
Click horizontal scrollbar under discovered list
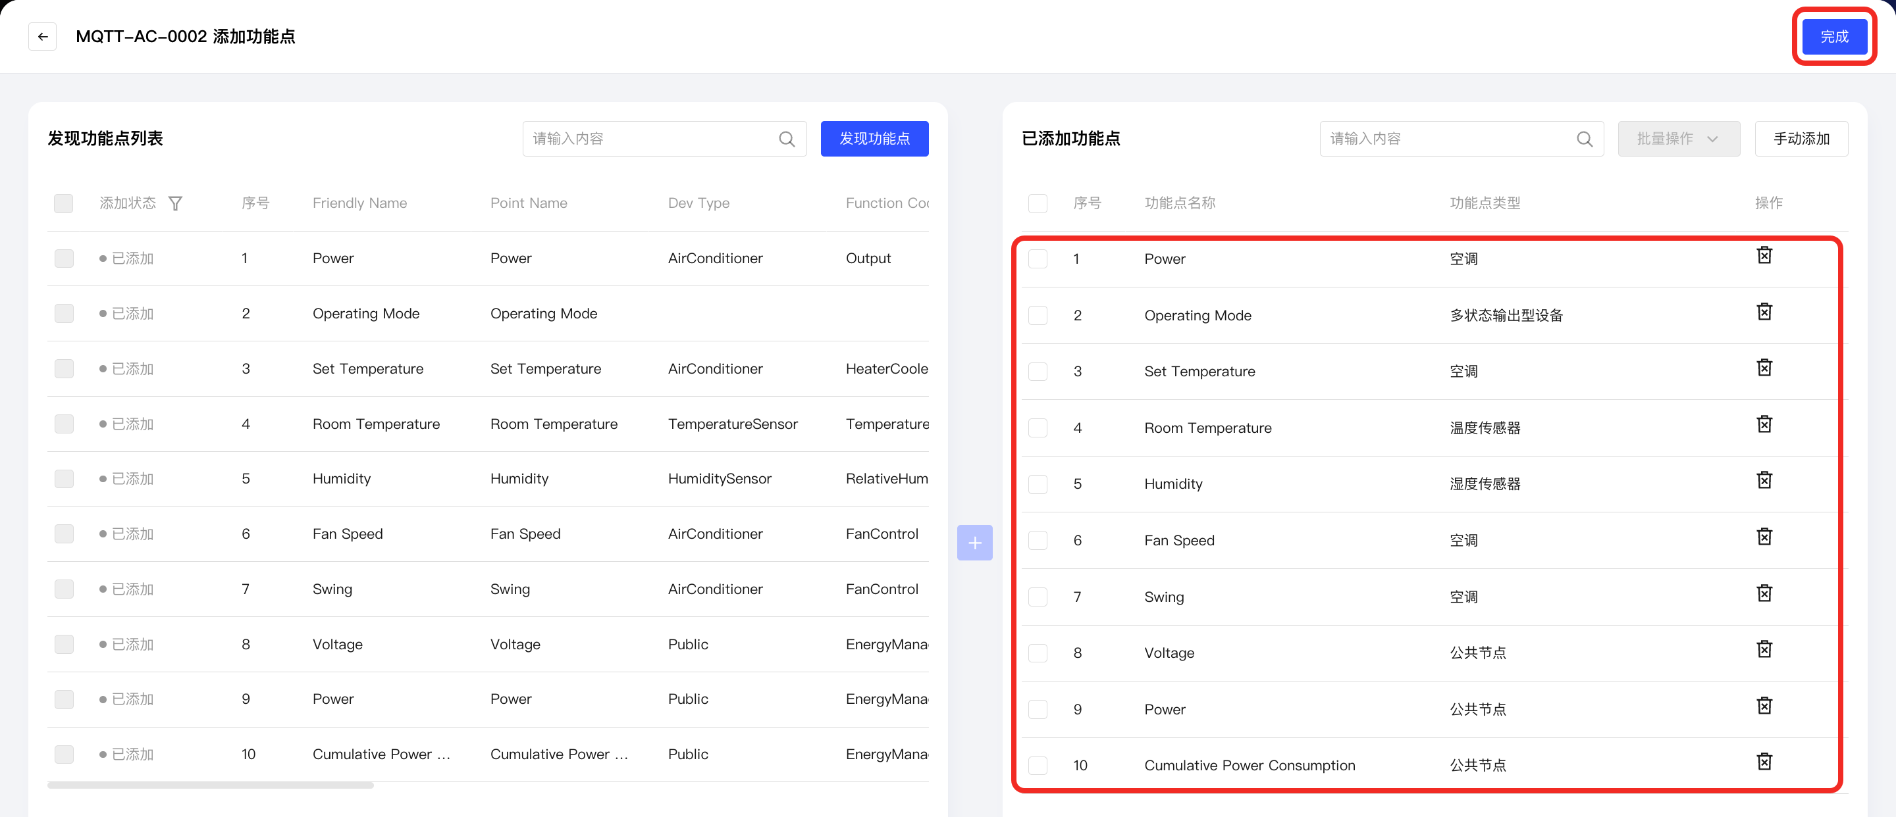[211, 785]
